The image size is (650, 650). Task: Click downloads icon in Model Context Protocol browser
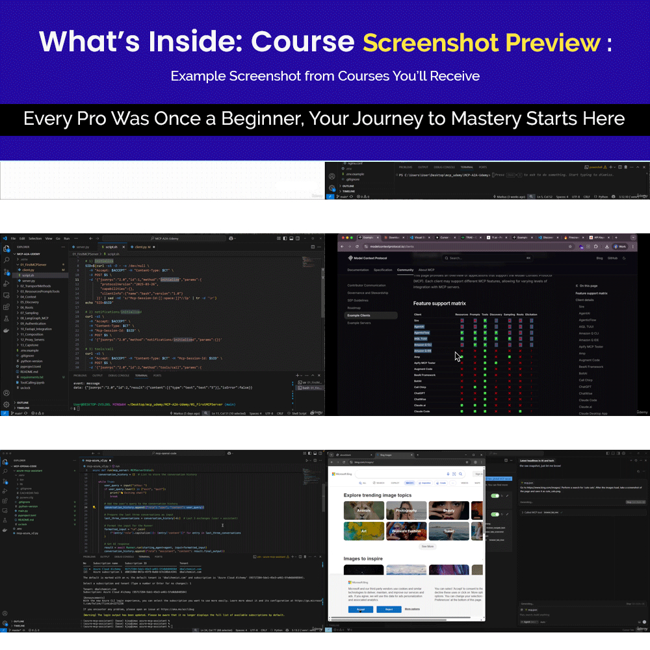(x=606, y=246)
